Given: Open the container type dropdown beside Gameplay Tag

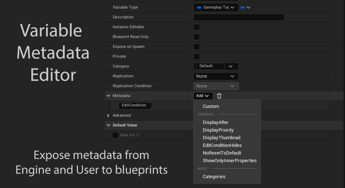Looking at the screenshot, I should coord(245,7).
